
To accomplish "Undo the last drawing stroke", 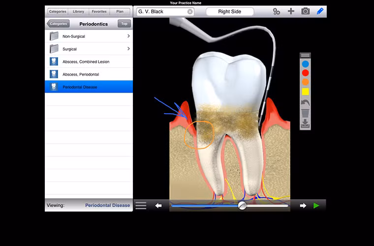I will [305, 102].
